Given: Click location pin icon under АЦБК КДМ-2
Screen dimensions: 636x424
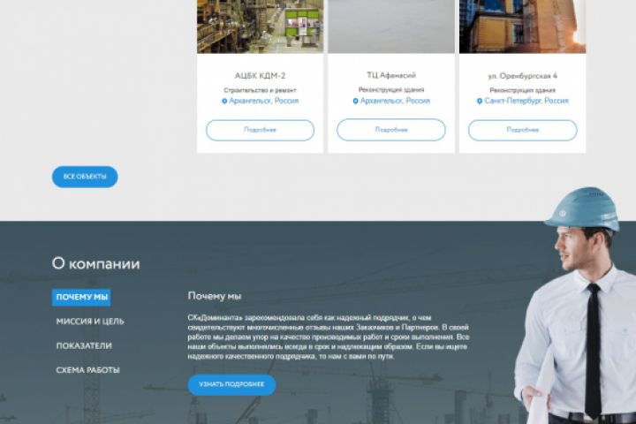Looking at the screenshot, I should 224,101.
